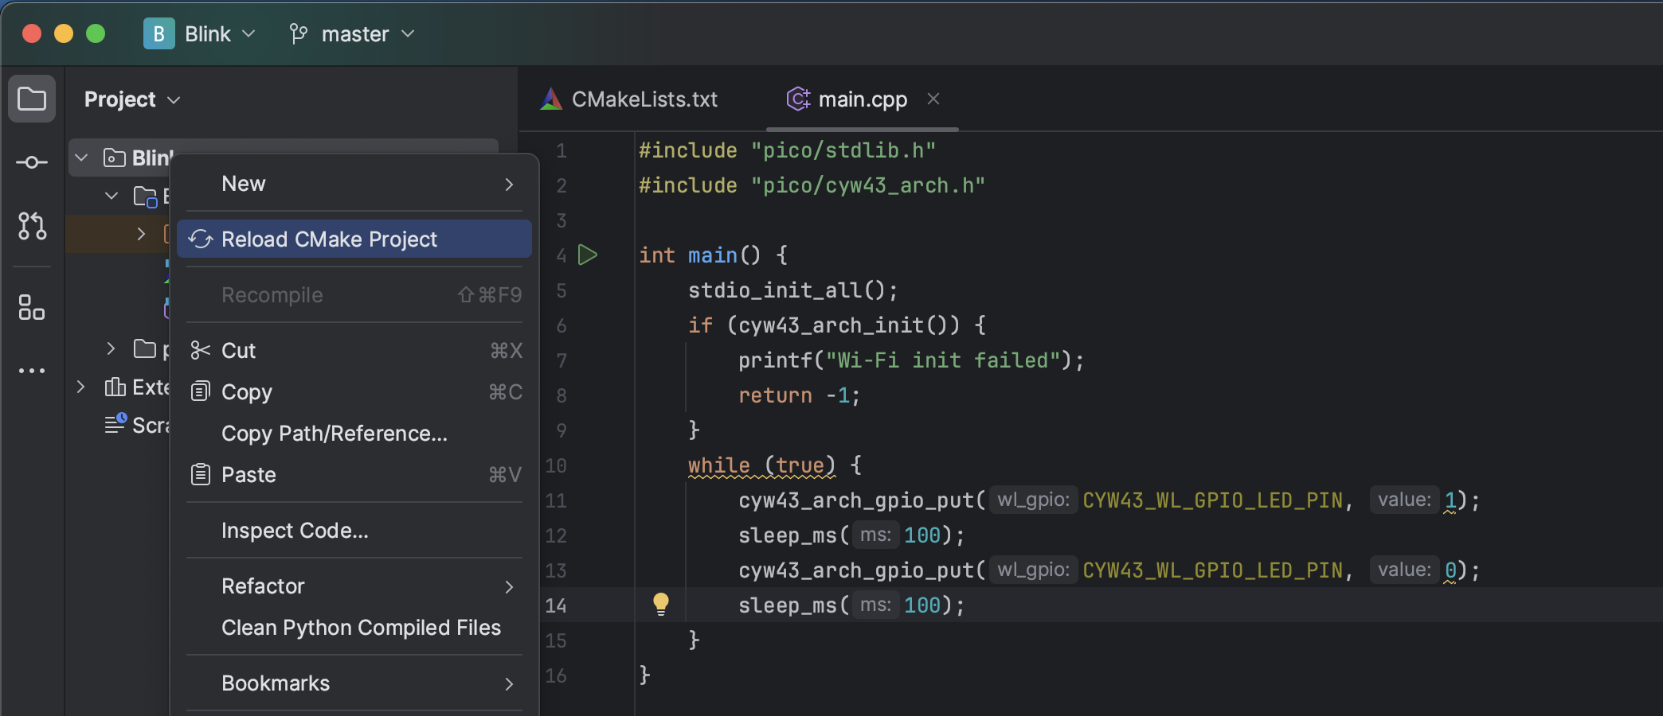1663x716 pixels.
Task: Click the include "pico/stdlib.h" line
Action: pos(787,150)
